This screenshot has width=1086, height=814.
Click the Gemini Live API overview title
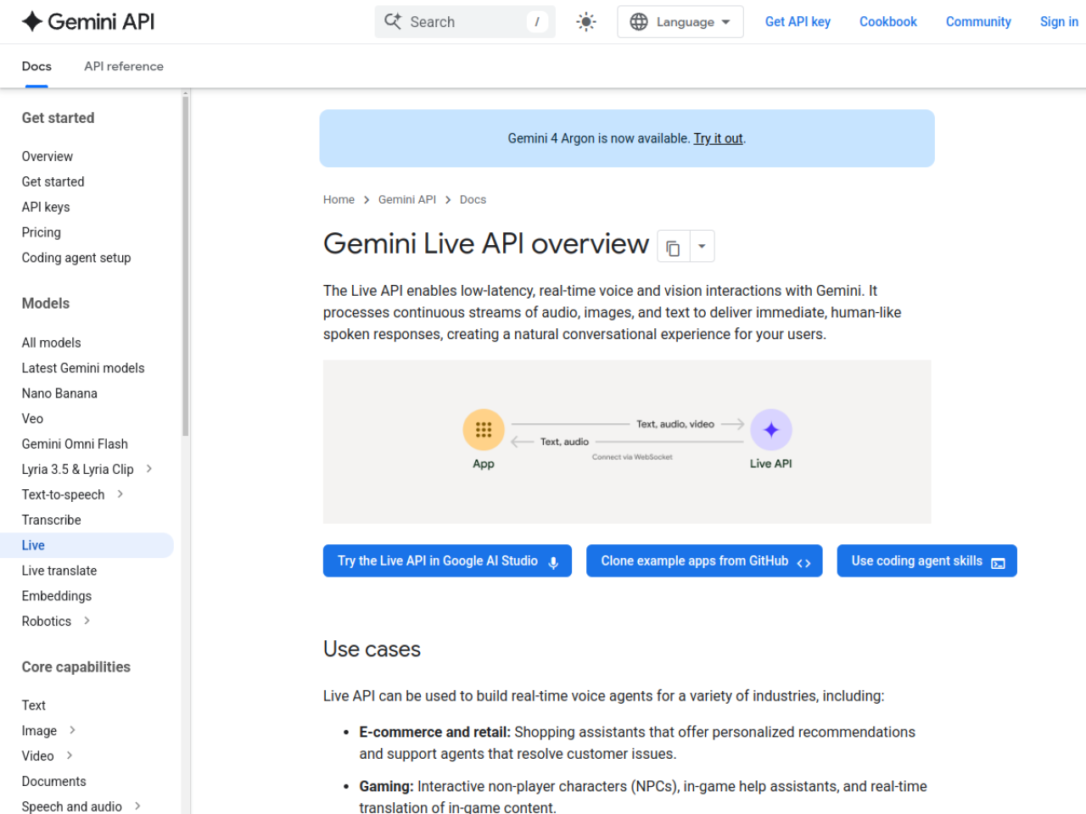point(486,244)
